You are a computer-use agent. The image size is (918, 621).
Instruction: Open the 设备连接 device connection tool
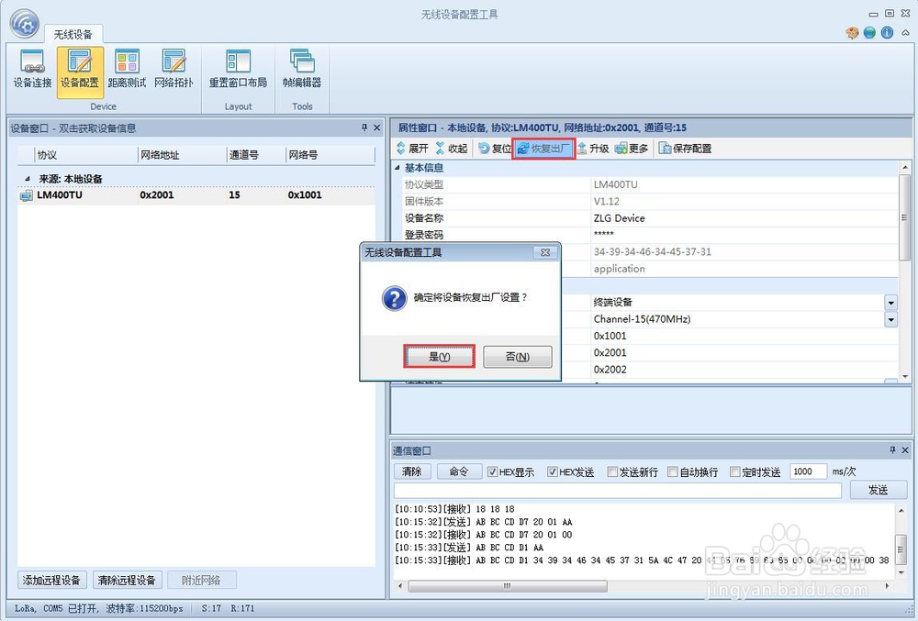32,70
